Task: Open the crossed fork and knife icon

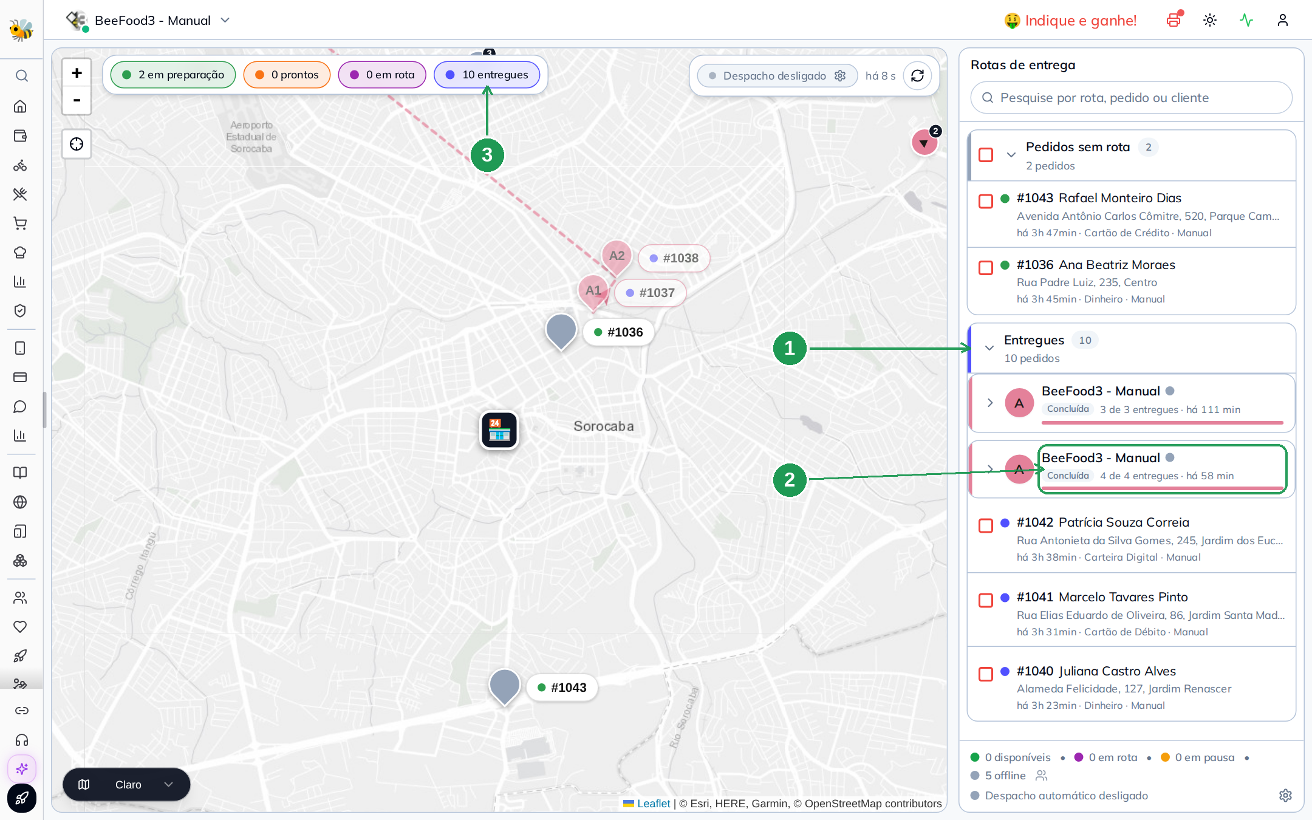Action: click(x=21, y=194)
